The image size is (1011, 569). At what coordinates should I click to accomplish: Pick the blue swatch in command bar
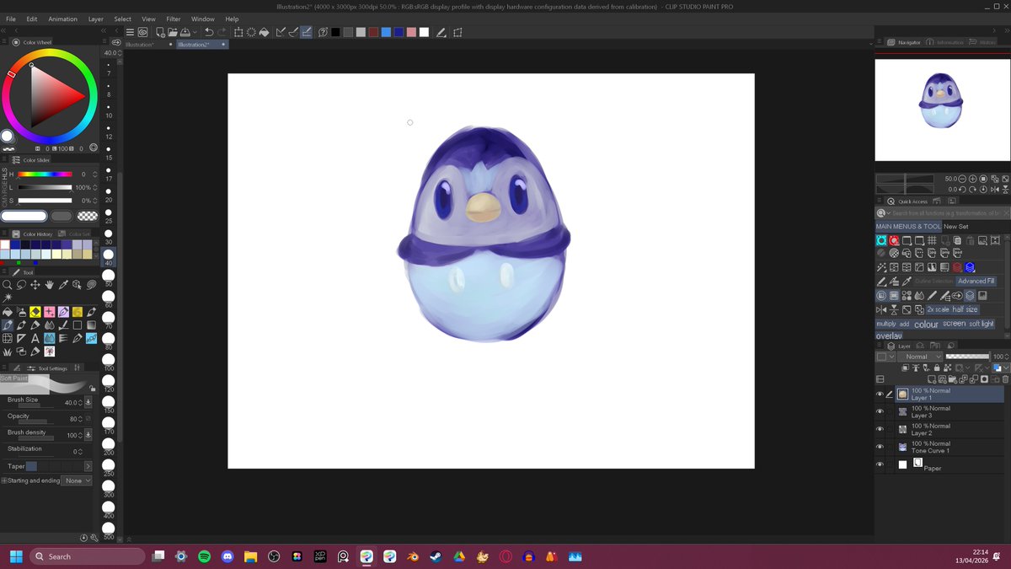[386, 33]
